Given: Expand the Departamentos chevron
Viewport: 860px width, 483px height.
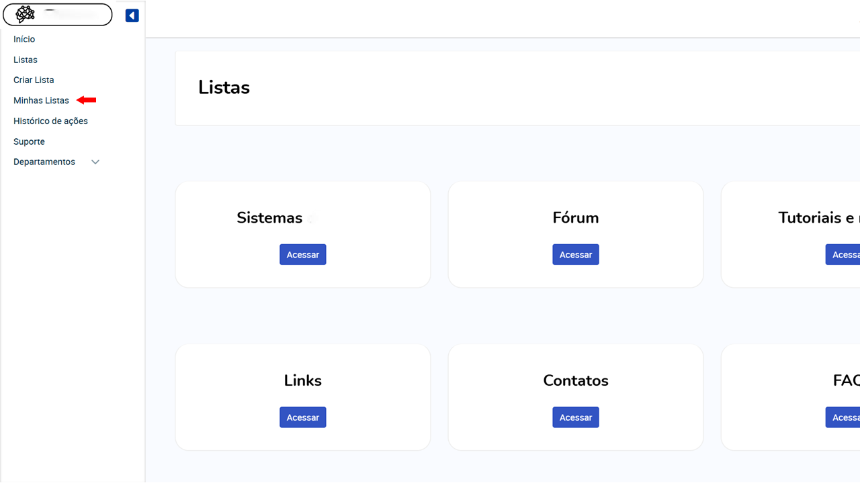Looking at the screenshot, I should tap(95, 162).
